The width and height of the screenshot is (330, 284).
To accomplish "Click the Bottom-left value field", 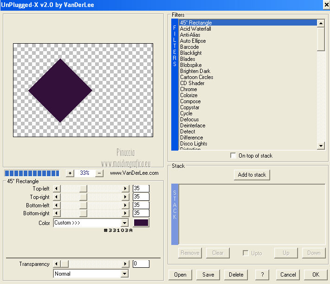I will pos(141,205).
